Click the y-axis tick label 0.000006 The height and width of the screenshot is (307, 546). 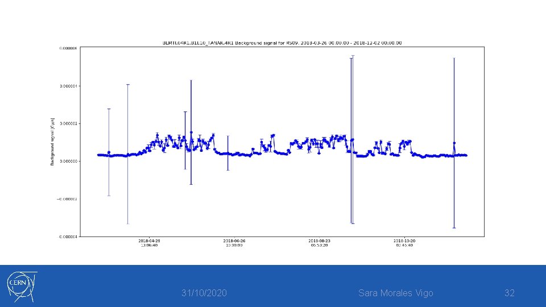click(x=68, y=48)
